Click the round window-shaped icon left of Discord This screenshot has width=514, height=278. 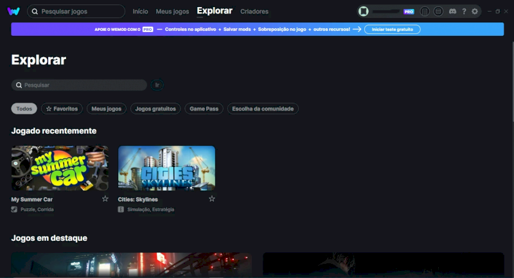coord(438,12)
